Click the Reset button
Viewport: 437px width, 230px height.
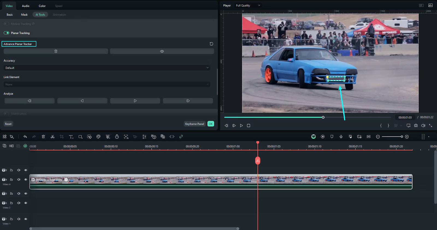click(8, 124)
